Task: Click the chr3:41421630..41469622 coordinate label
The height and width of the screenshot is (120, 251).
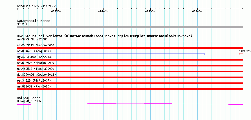Action: point(36,6)
